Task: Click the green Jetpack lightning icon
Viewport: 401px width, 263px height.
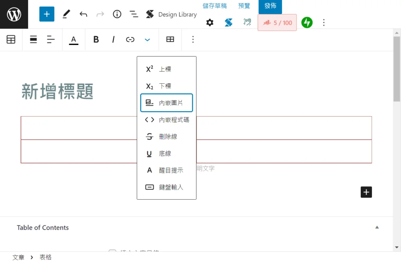Action: [x=307, y=22]
